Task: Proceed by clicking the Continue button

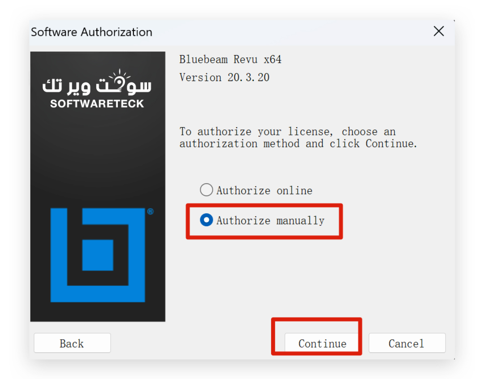Action: coord(322,343)
